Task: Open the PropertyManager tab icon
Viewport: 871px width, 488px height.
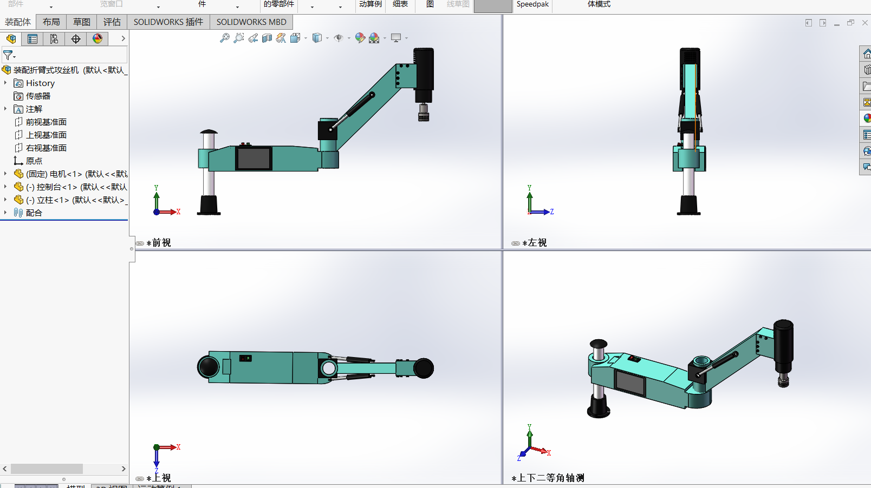Action: [32, 39]
